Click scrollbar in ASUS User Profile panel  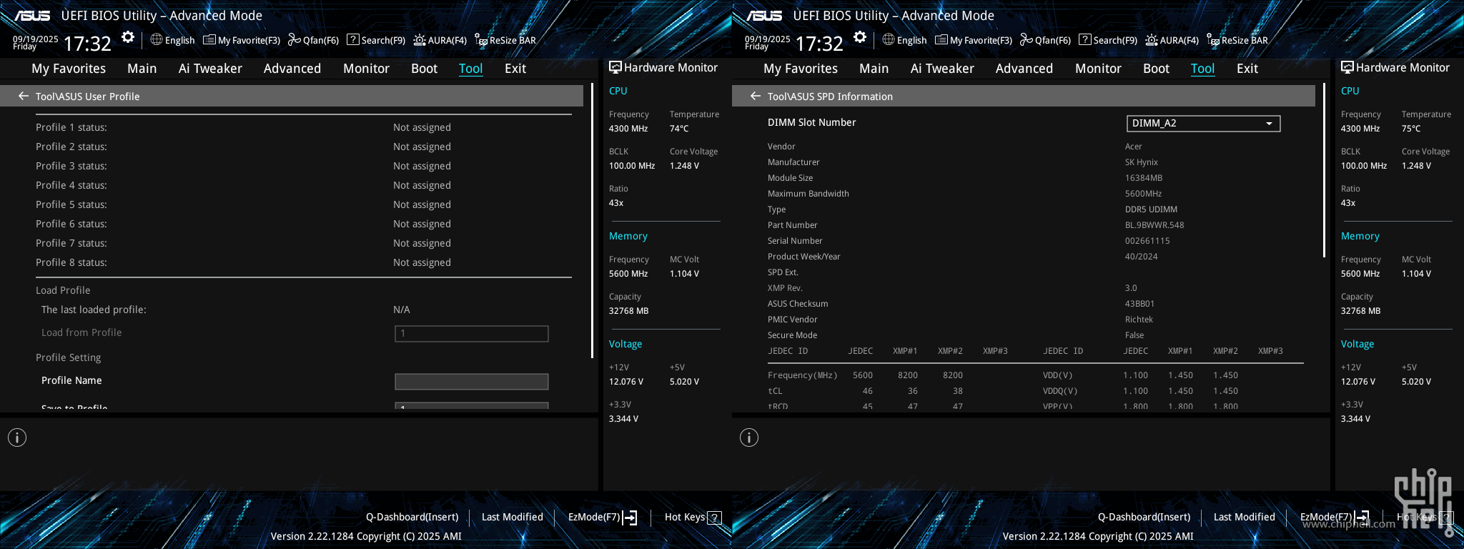[592, 221]
